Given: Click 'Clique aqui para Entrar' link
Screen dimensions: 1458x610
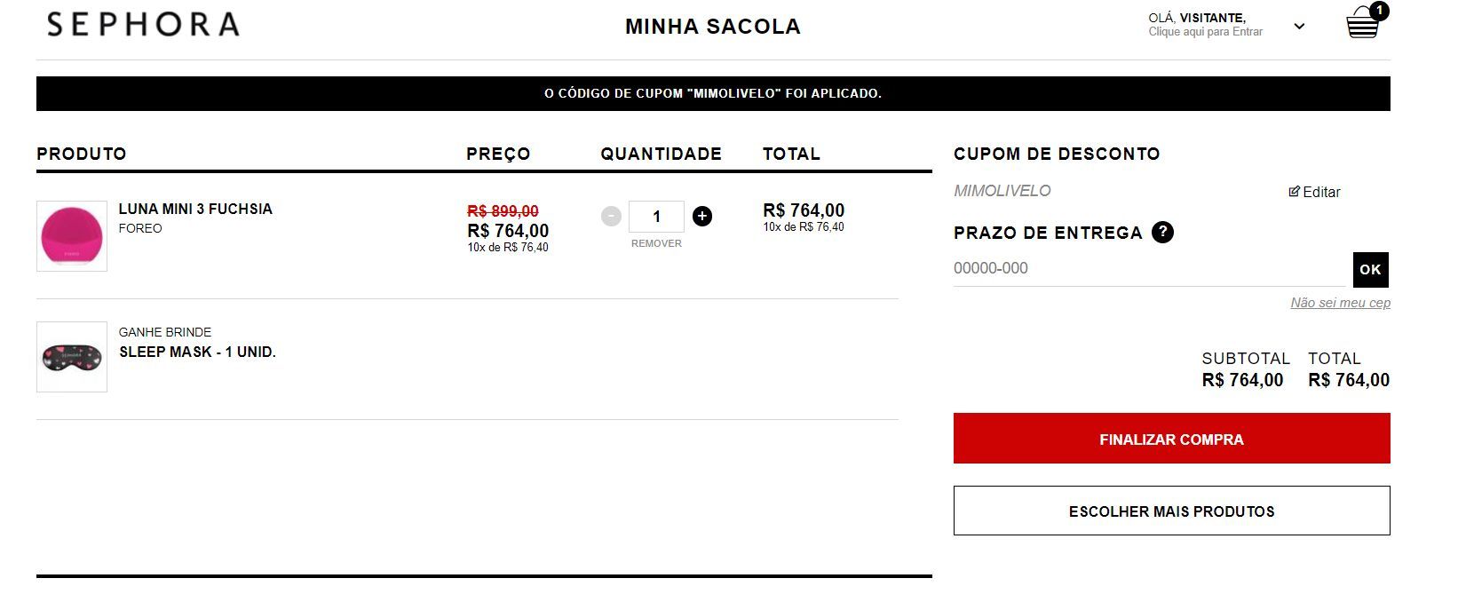Looking at the screenshot, I should coord(1205,32).
